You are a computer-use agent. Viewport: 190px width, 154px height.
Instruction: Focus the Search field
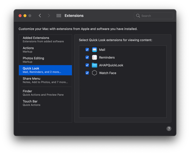point(153,16)
